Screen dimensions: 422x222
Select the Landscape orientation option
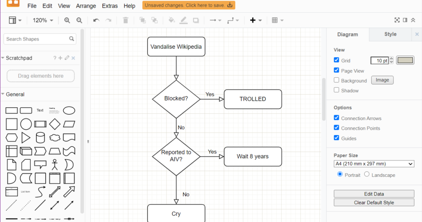(367, 174)
